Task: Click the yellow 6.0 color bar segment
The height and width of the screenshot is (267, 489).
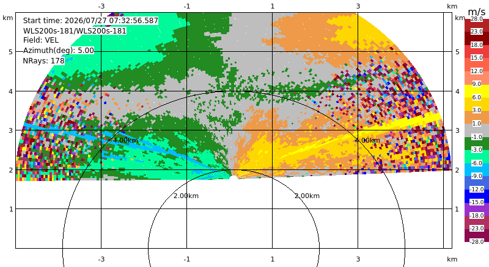Action: (477, 91)
